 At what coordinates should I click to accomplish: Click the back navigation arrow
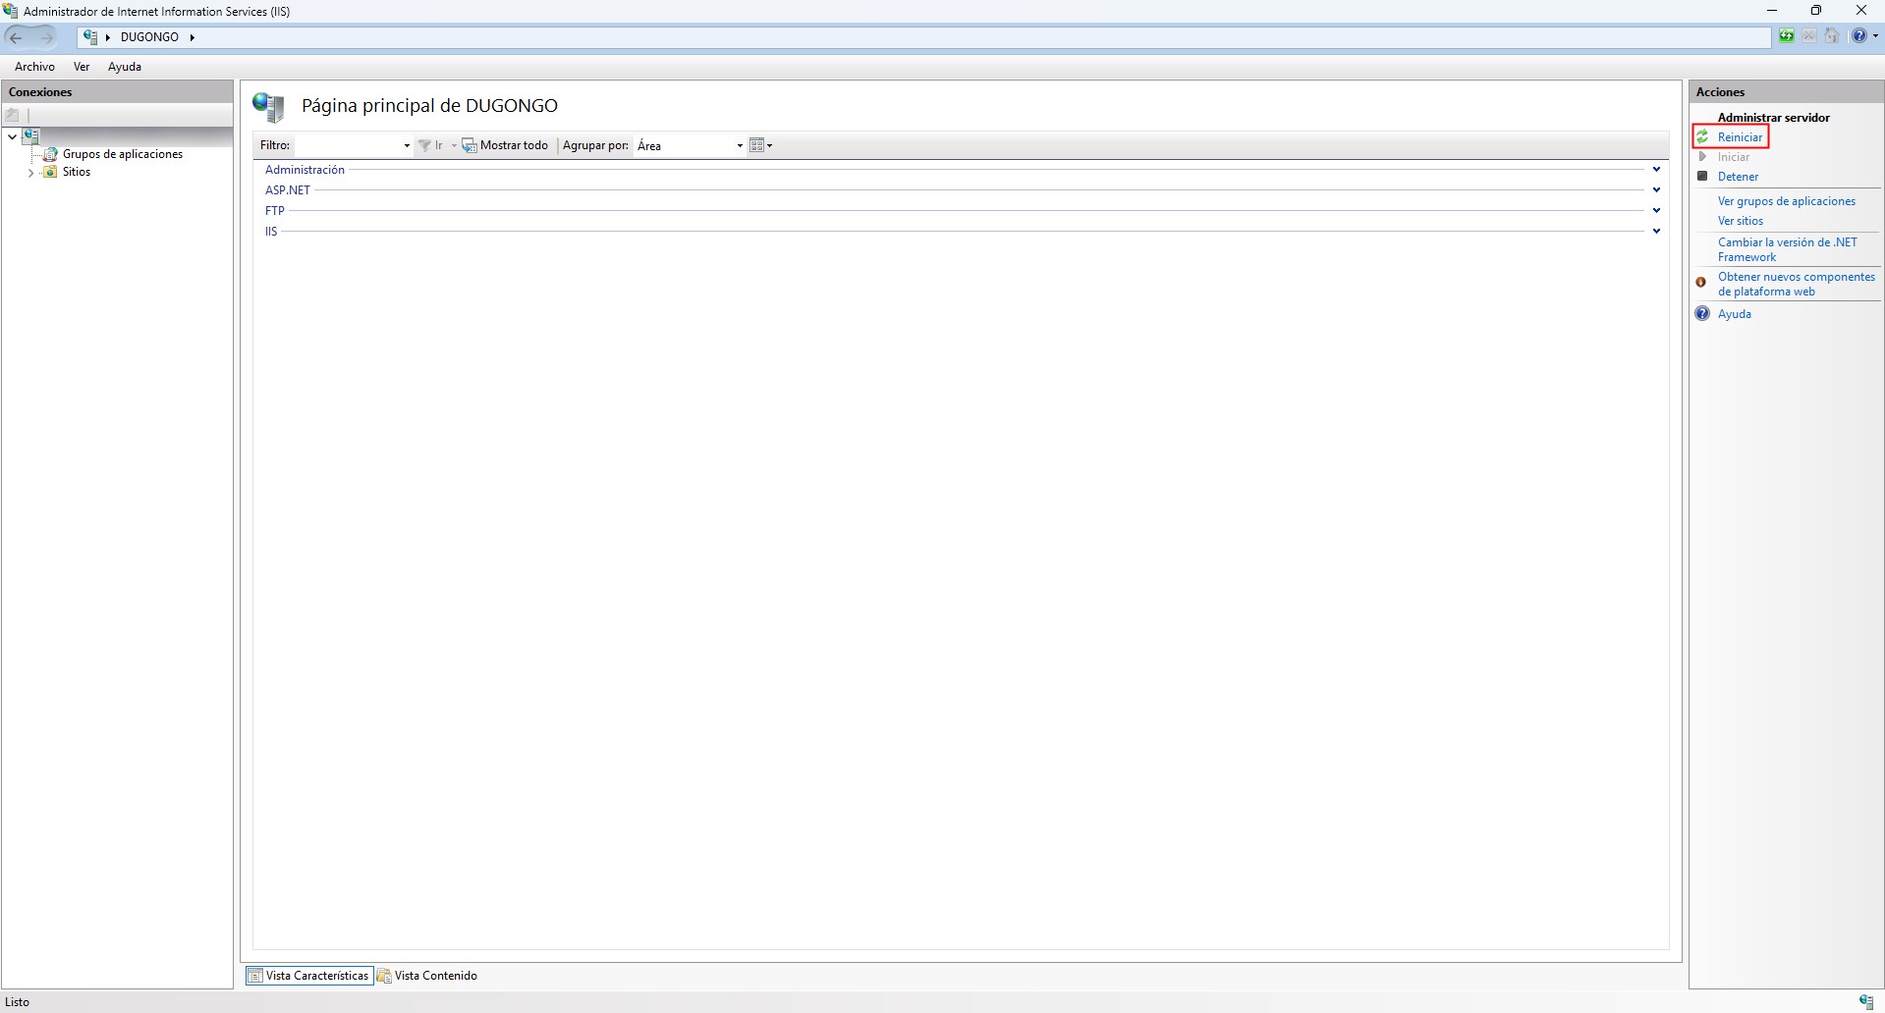16,37
